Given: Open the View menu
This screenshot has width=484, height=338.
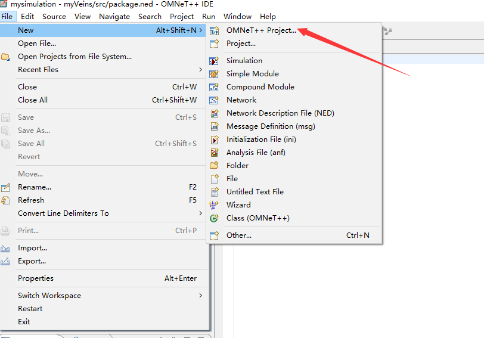Looking at the screenshot, I should click(x=82, y=17).
